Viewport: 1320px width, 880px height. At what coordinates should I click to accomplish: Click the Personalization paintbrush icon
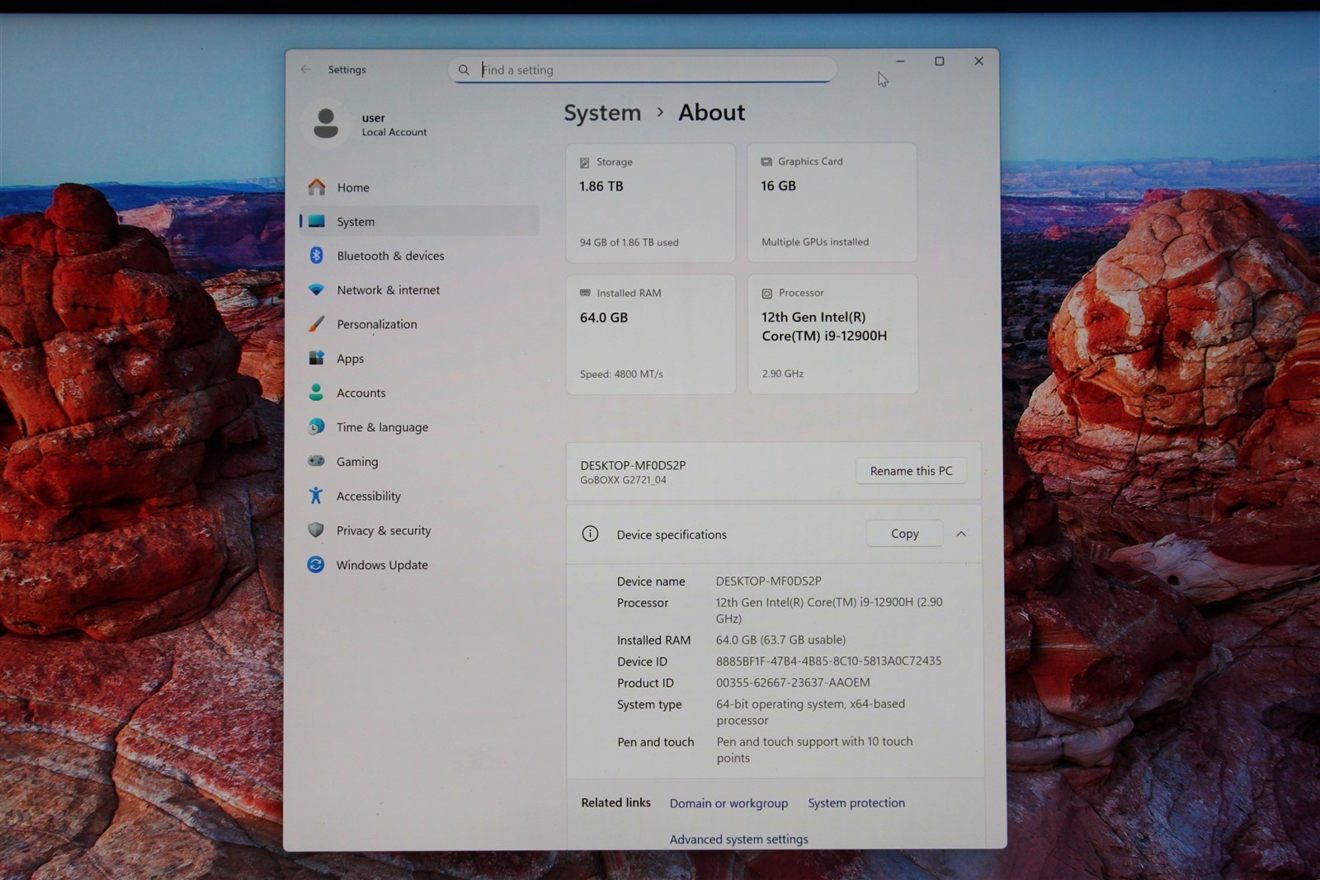click(x=316, y=324)
